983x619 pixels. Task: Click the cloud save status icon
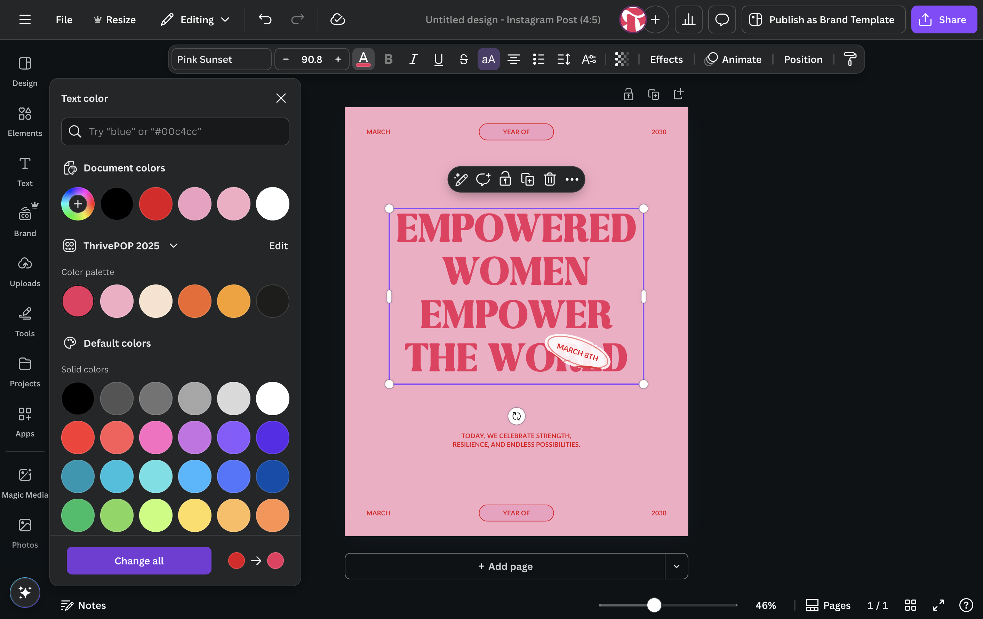338,19
